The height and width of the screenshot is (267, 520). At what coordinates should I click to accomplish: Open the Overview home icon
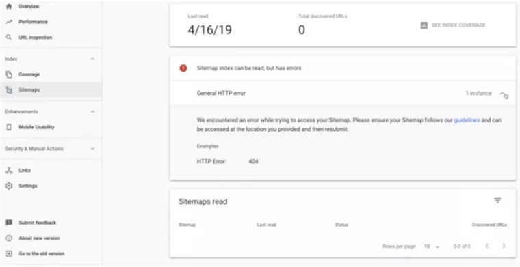tap(10, 6)
